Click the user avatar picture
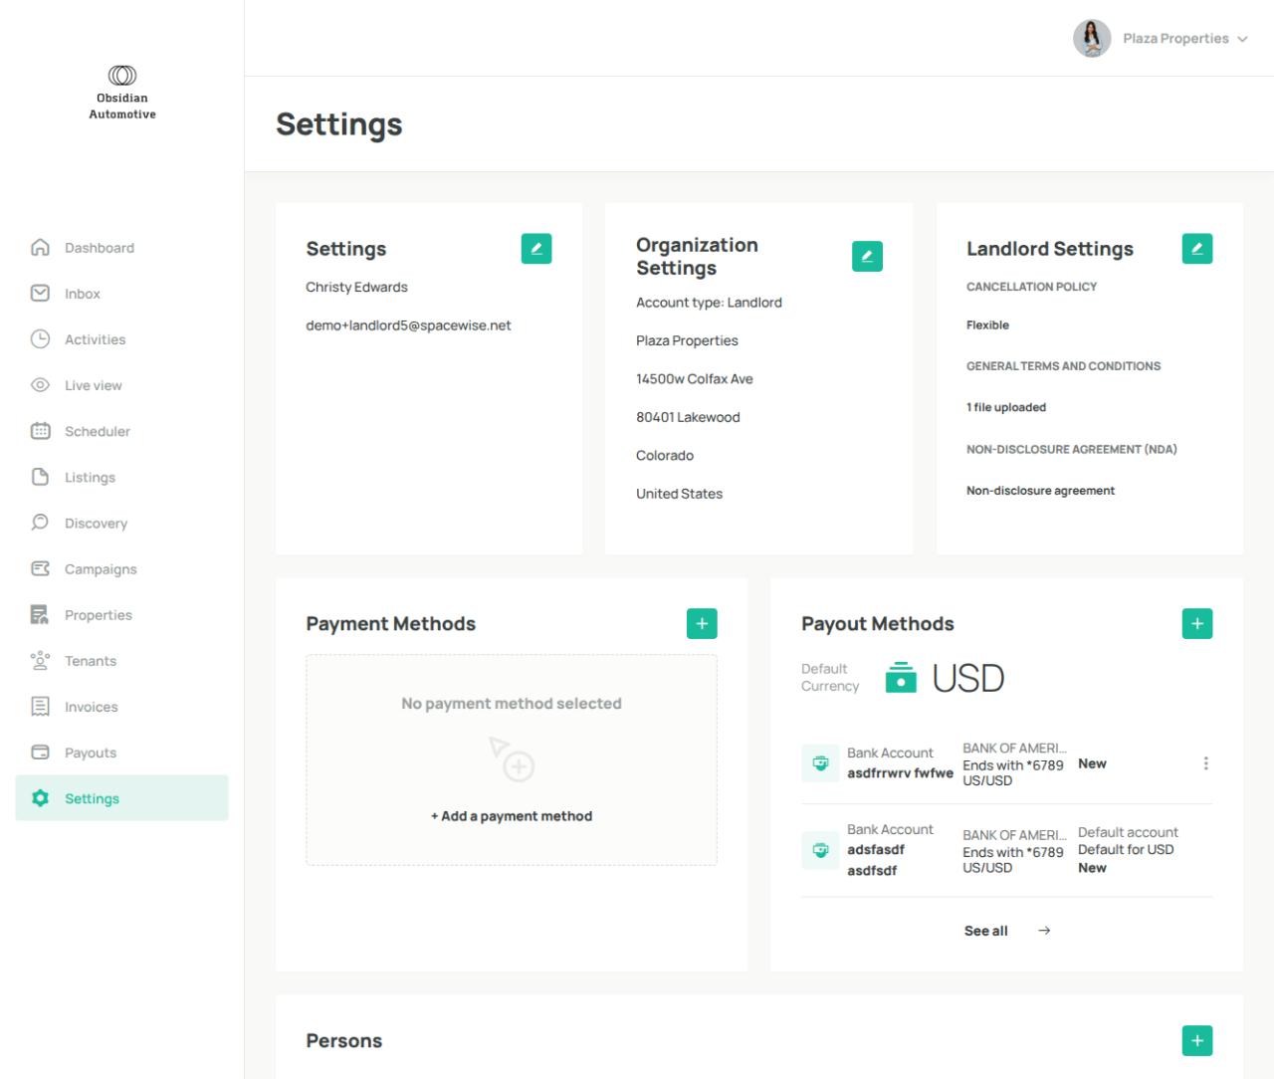1274x1079 pixels. tap(1092, 39)
